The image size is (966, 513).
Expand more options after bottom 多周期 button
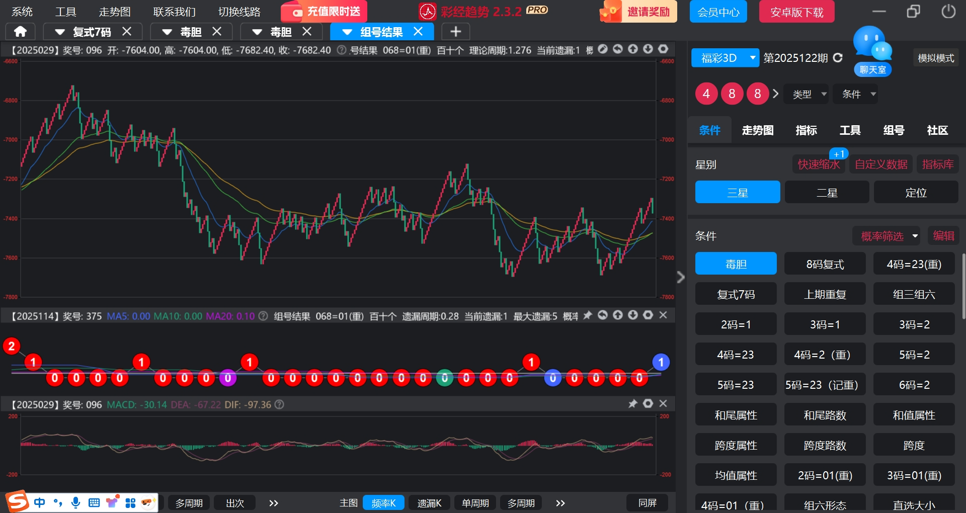point(560,502)
